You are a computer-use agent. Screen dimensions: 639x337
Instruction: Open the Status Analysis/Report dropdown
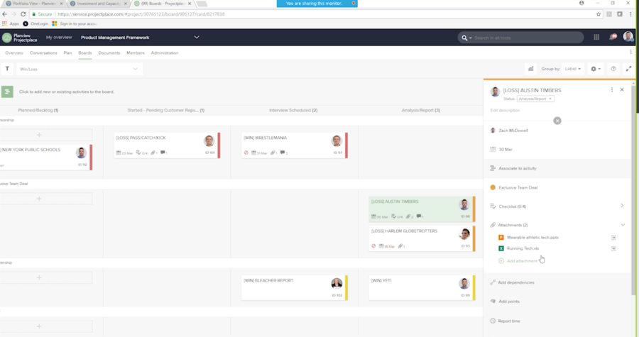point(535,99)
